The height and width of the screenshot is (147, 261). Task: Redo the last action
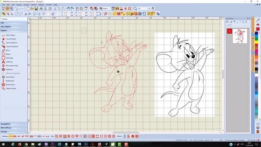pyautogui.click(x=72, y=9)
